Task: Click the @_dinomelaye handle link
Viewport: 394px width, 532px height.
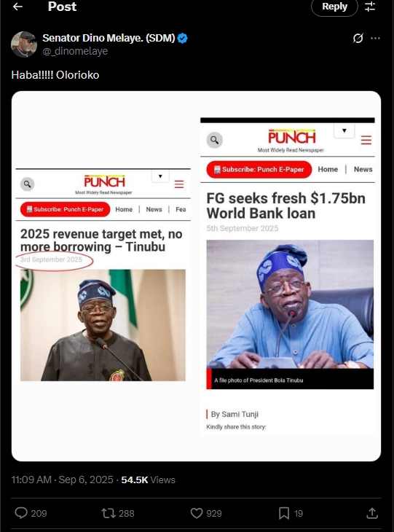Action: 75,51
